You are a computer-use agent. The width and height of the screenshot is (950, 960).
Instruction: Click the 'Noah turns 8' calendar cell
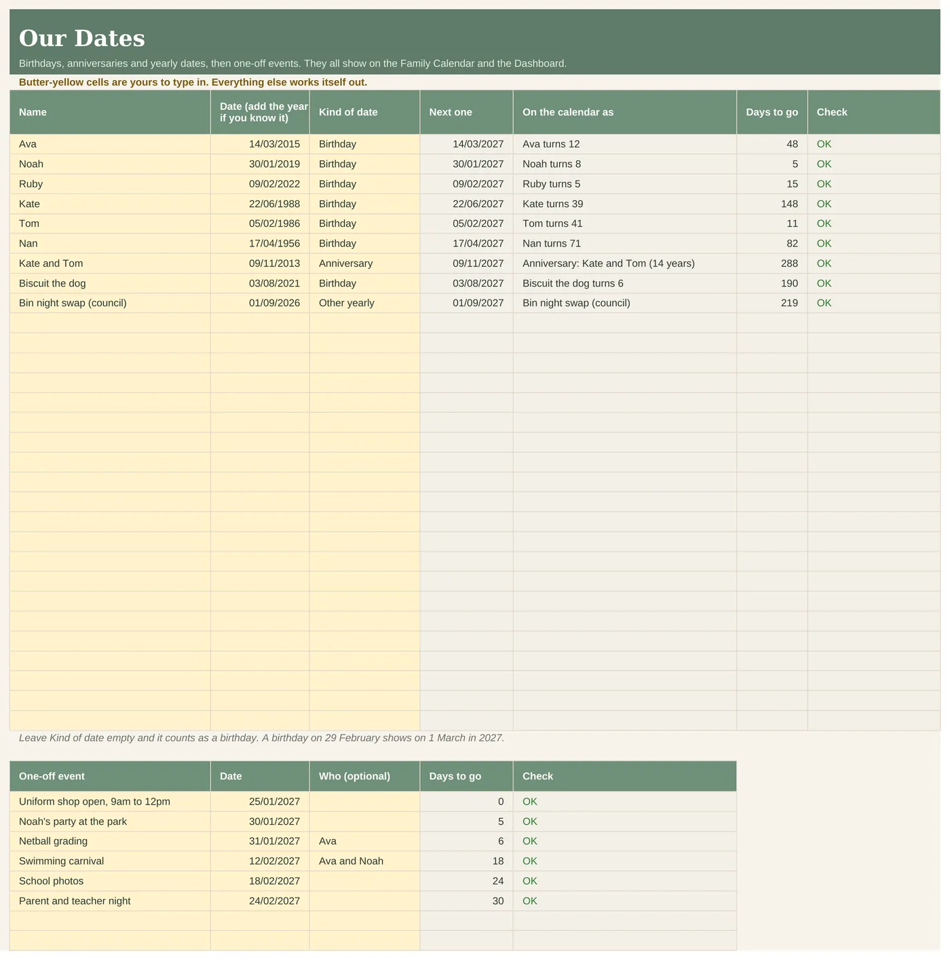pyautogui.click(x=625, y=165)
